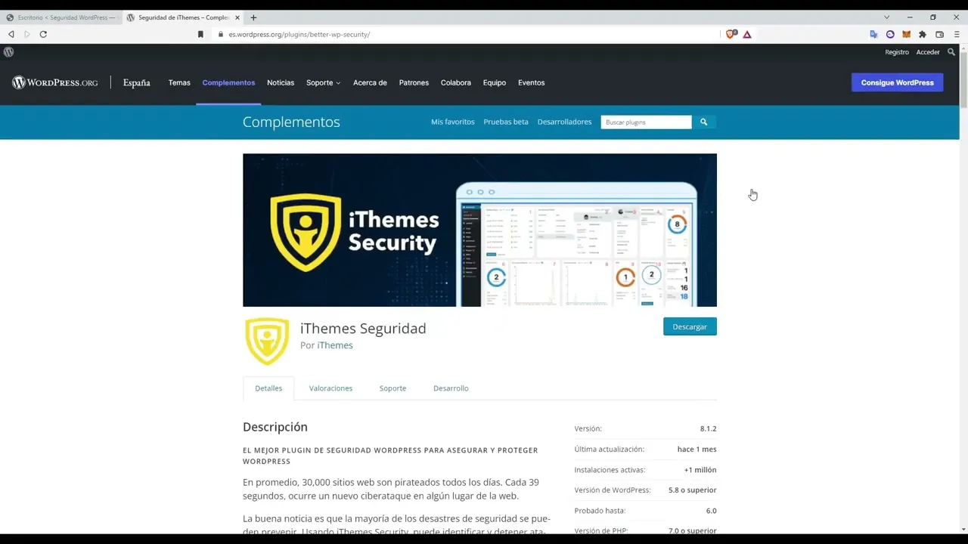Click the Registro link
The width and height of the screenshot is (968, 544).
click(897, 52)
